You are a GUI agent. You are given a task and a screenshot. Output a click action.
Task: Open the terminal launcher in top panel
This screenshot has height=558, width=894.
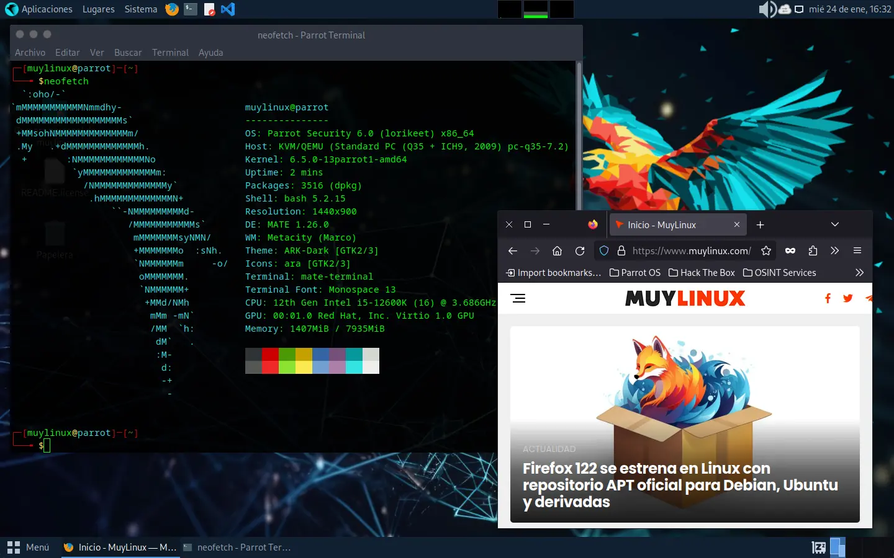point(191,9)
